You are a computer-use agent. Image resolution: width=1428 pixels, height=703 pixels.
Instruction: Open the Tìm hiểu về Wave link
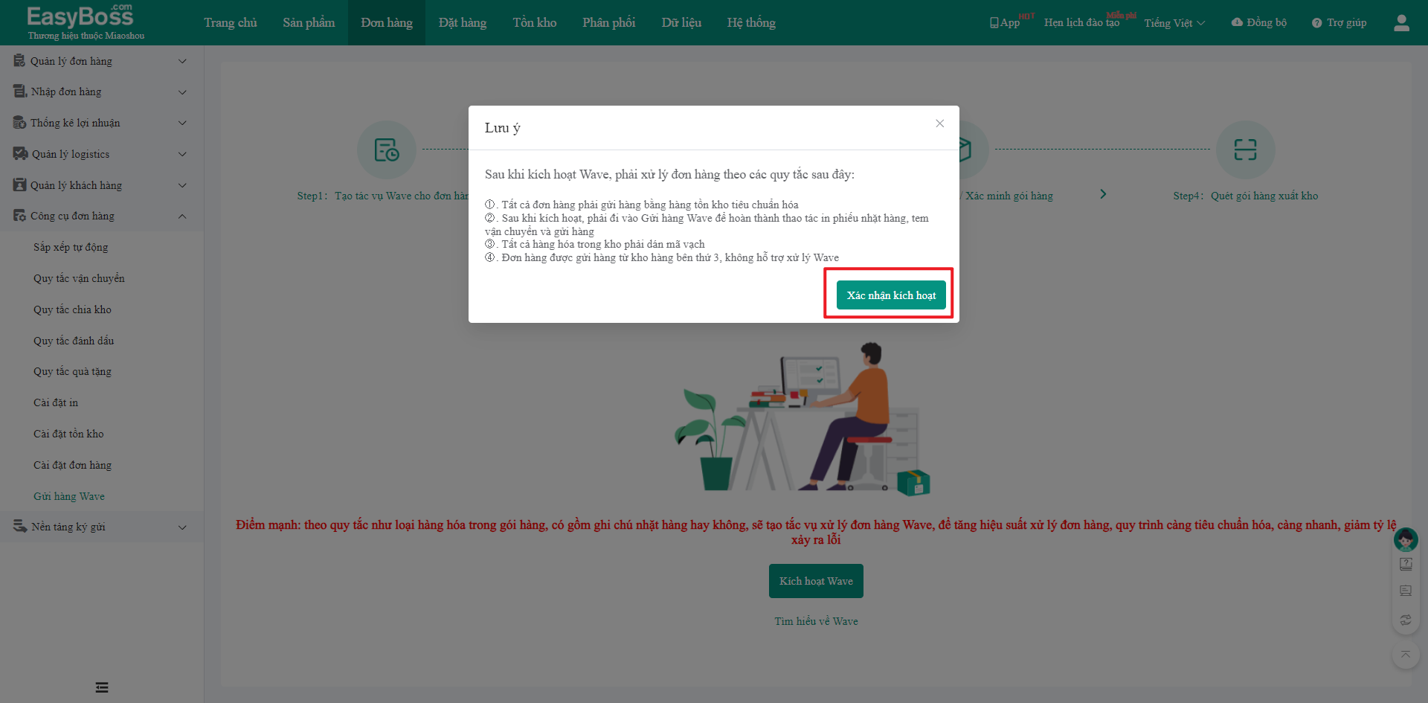pyautogui.click(x=816, y=621)
